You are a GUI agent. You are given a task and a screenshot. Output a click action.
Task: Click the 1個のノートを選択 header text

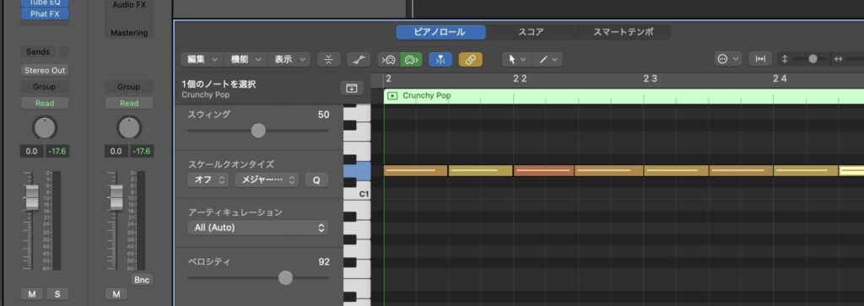click(219, 85)
